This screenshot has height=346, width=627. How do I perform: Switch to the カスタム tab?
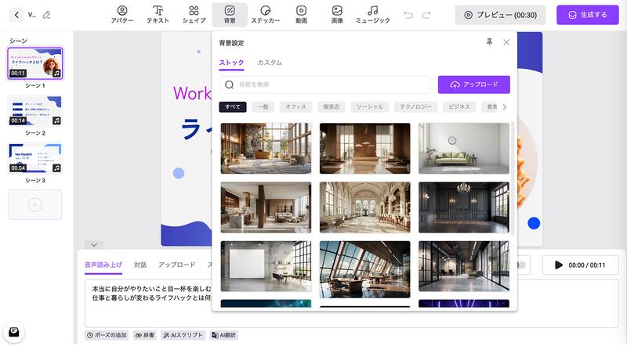pos(270,63)
